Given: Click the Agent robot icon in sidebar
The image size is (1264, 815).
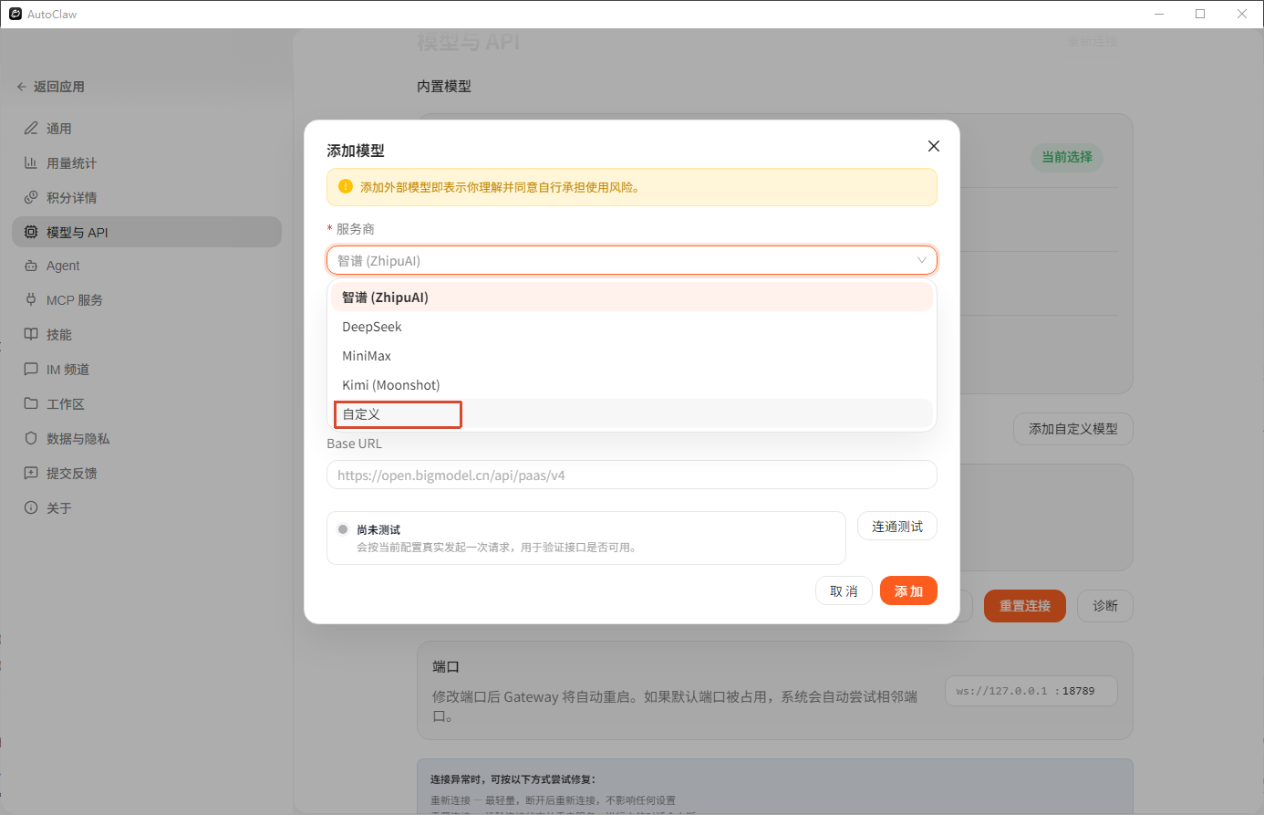Looking at the screenshot, I should click(31, 266).
